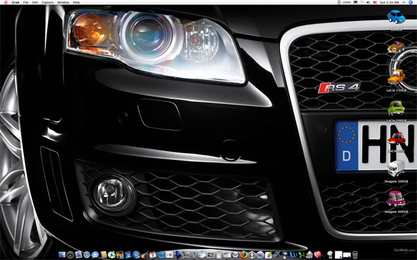Select the red car LaCie drive icon
The image size is (417, 260).
pyautogui.click(x=396, y=138)
